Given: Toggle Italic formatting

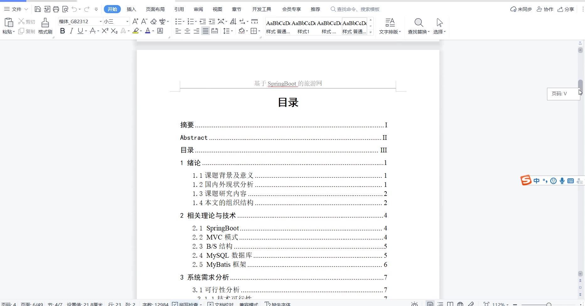Looking at the screenshot, I should click(x=71, y=31).
